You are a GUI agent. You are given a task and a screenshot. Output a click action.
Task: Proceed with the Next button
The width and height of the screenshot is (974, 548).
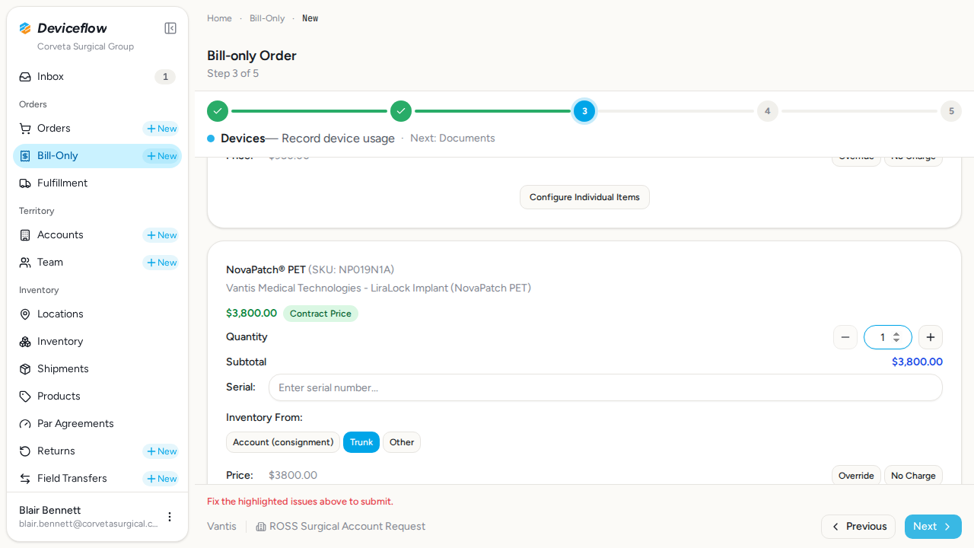(933, 527)
